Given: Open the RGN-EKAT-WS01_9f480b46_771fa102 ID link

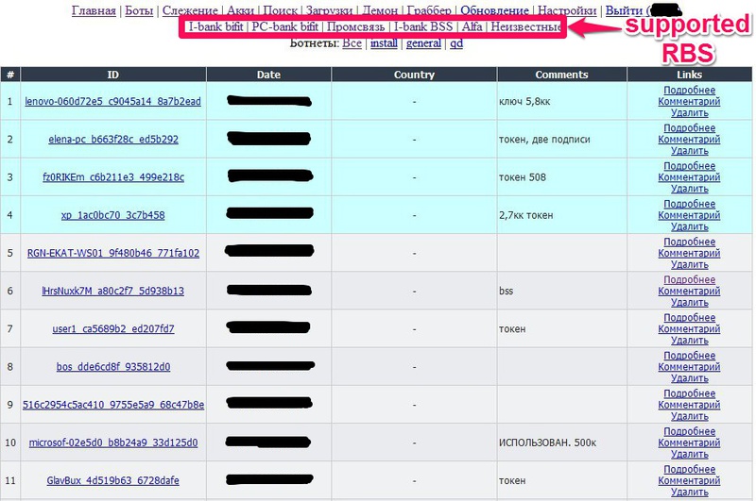Looking at the screenshot, I should click(x=112, y=253).
